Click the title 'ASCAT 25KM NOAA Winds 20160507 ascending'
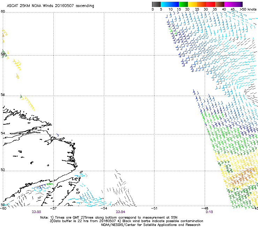The width and height of the screenshot is (258, 227). point(50,6)
